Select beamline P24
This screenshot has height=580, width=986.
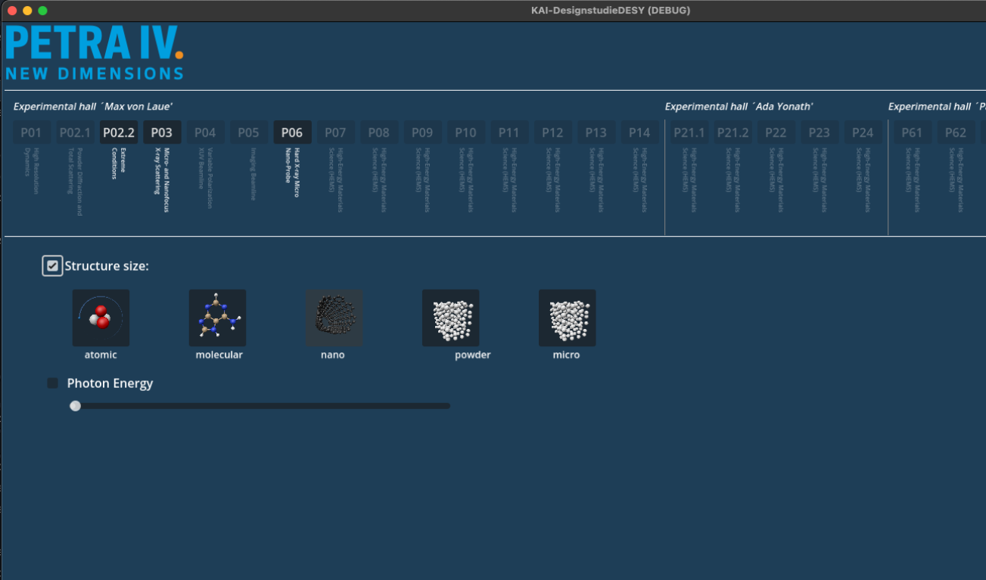pos(863,132)
